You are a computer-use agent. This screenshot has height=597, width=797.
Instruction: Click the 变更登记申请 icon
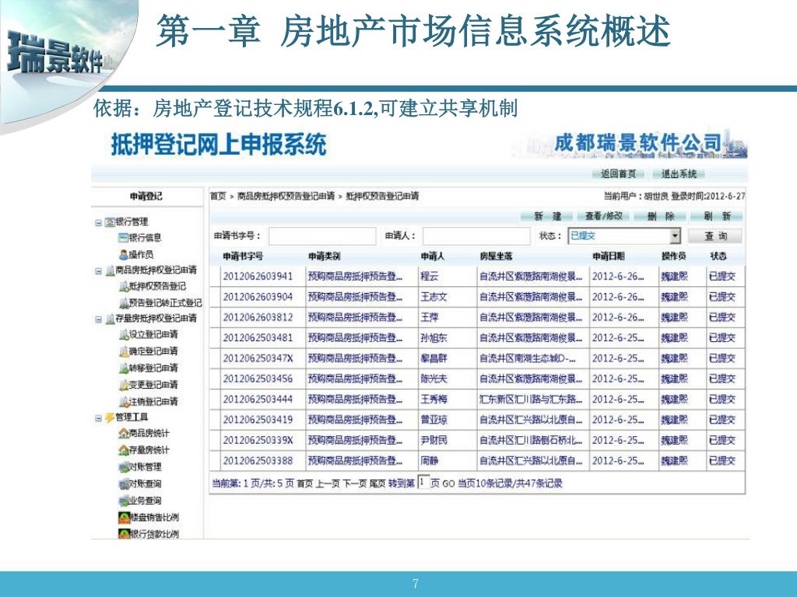click(123, 385)
